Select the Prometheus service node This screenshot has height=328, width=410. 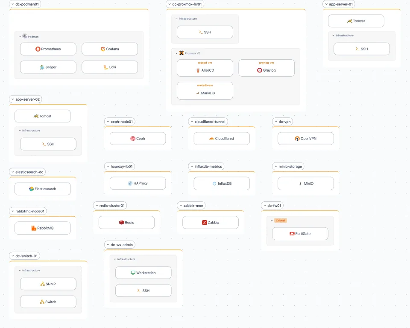(x=48, y=49)
